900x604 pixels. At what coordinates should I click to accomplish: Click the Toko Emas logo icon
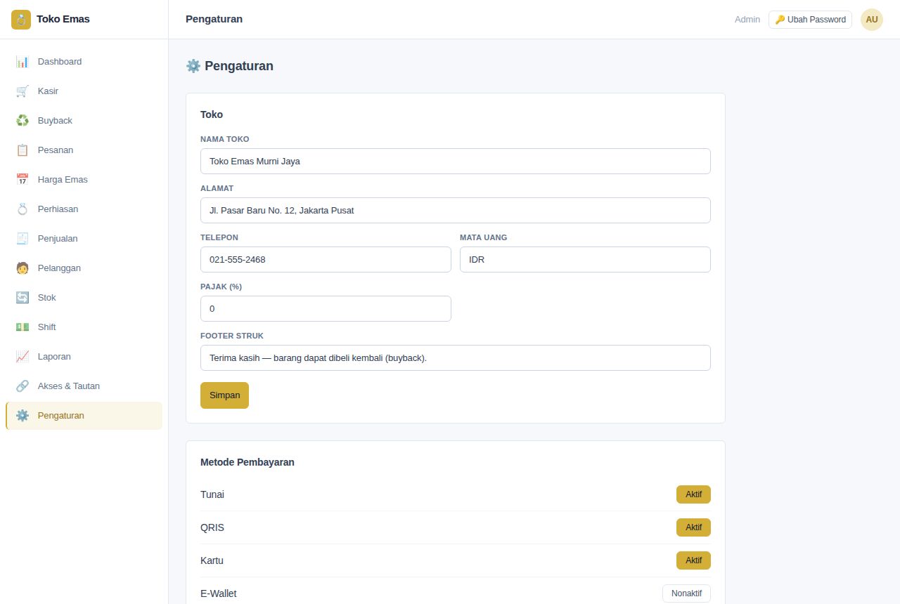(21, 20)
